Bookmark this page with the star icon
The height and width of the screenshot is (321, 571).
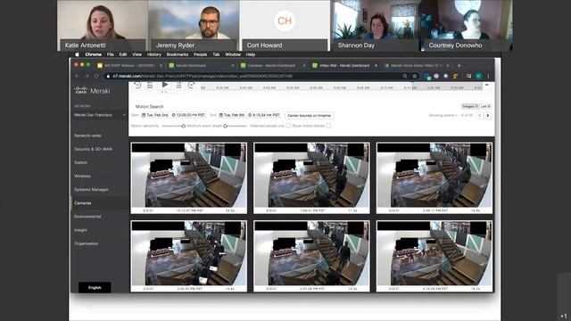click(414, 76)
